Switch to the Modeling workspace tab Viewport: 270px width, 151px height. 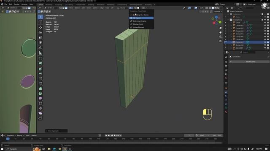49,5
